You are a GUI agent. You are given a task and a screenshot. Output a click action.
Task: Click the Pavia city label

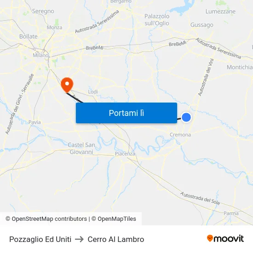[x=34, y=122]
